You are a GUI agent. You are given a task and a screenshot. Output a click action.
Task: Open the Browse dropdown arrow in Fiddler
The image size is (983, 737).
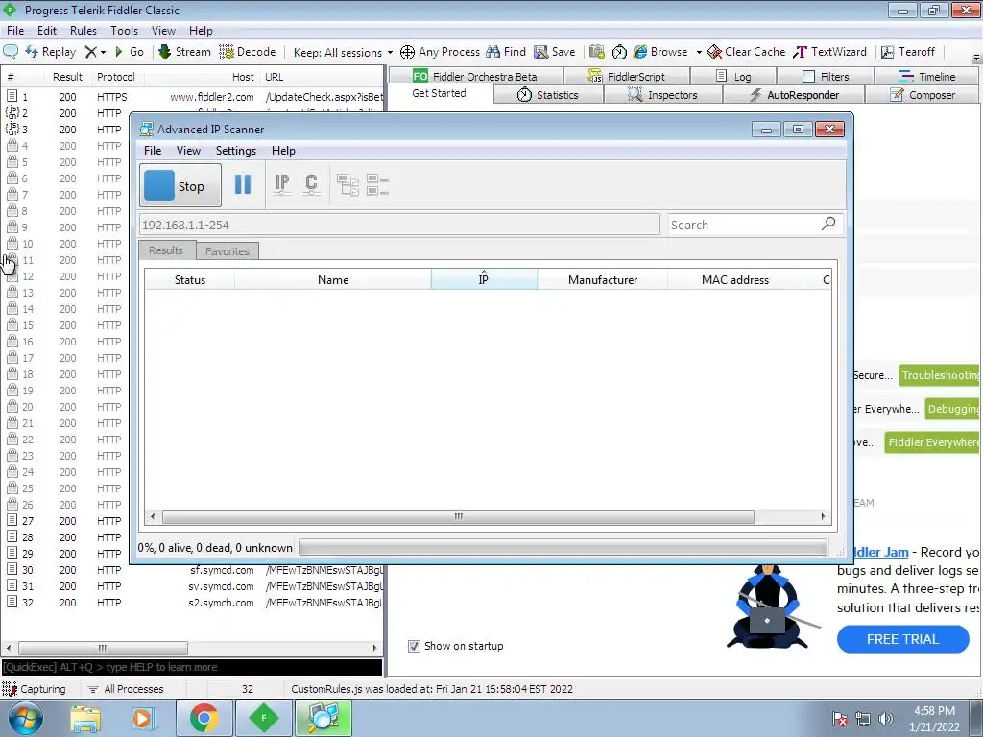click(x=699, y=52)
